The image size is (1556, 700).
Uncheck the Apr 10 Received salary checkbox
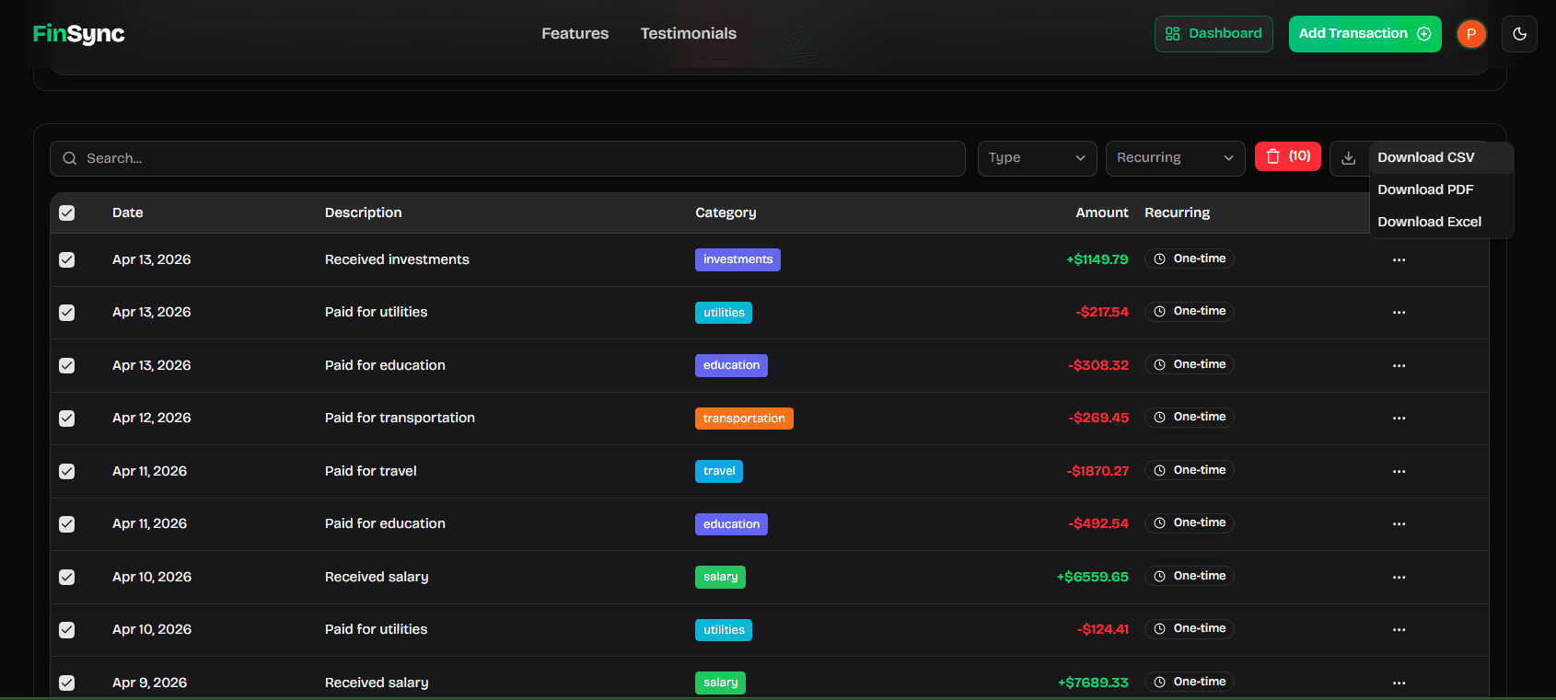tap(66, 577)
